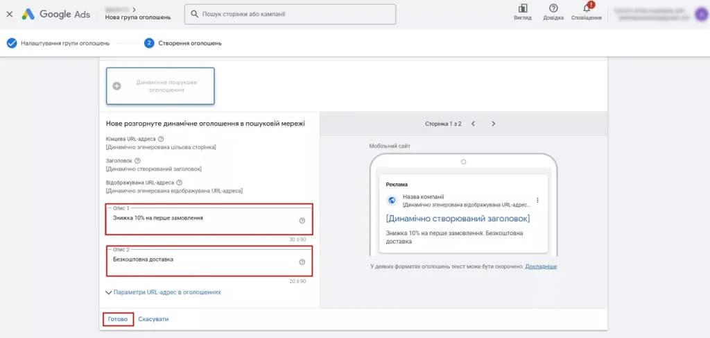Select step 2 Створення оголошень
710x338 pixels.
click(x=183, y=44)
